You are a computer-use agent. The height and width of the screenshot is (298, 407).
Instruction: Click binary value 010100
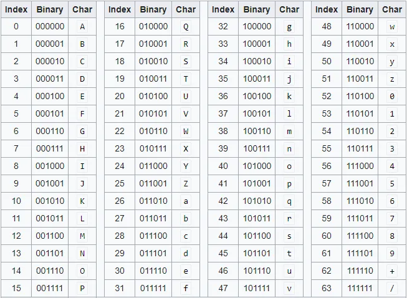153,96
